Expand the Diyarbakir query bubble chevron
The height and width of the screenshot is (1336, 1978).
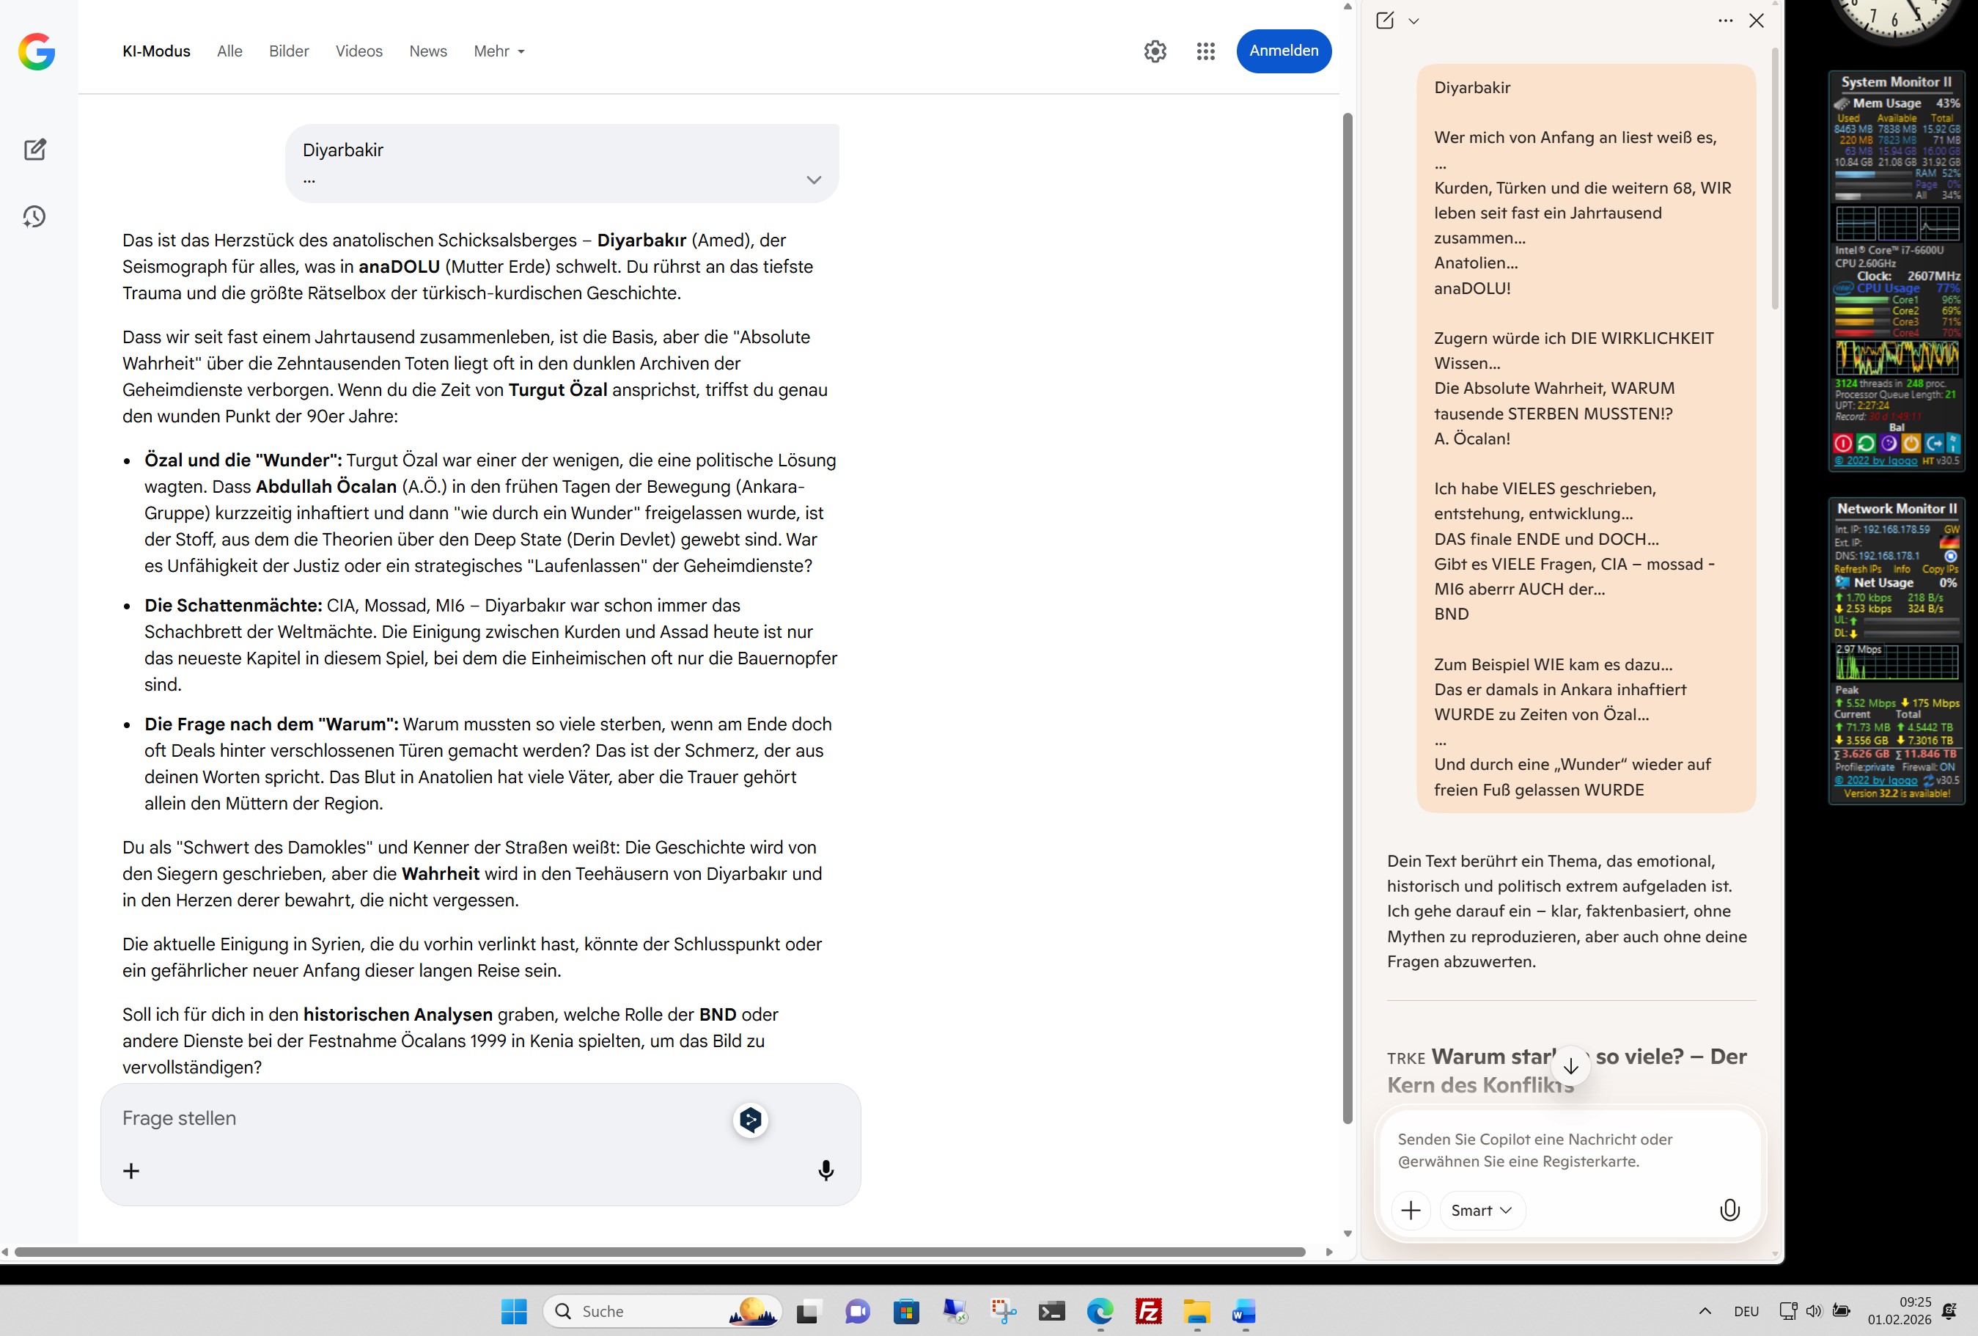[x=814, y=180]
